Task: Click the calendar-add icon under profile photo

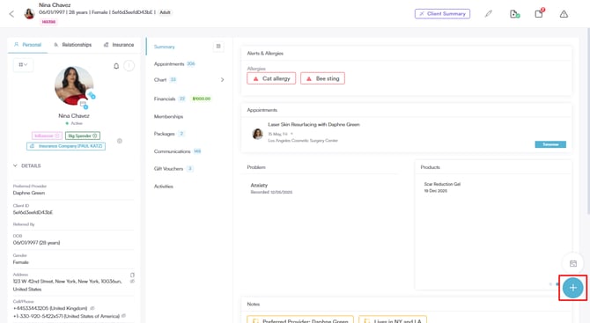Action: pyautogui.click(x=84, y=105)
